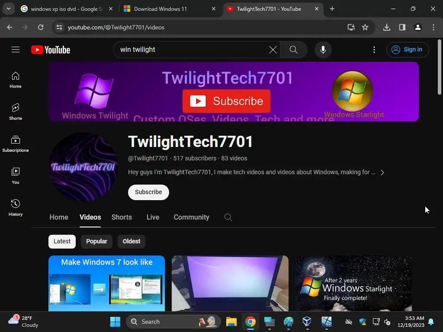Click the channel avatar image
The image size is (443, 332).
83,167
